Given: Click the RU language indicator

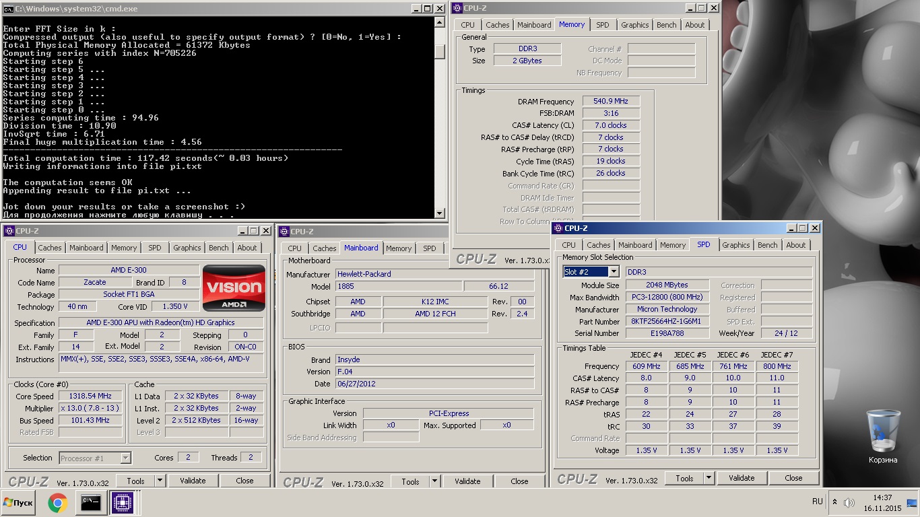Looking at the screenshot, I should coord(818,502).
